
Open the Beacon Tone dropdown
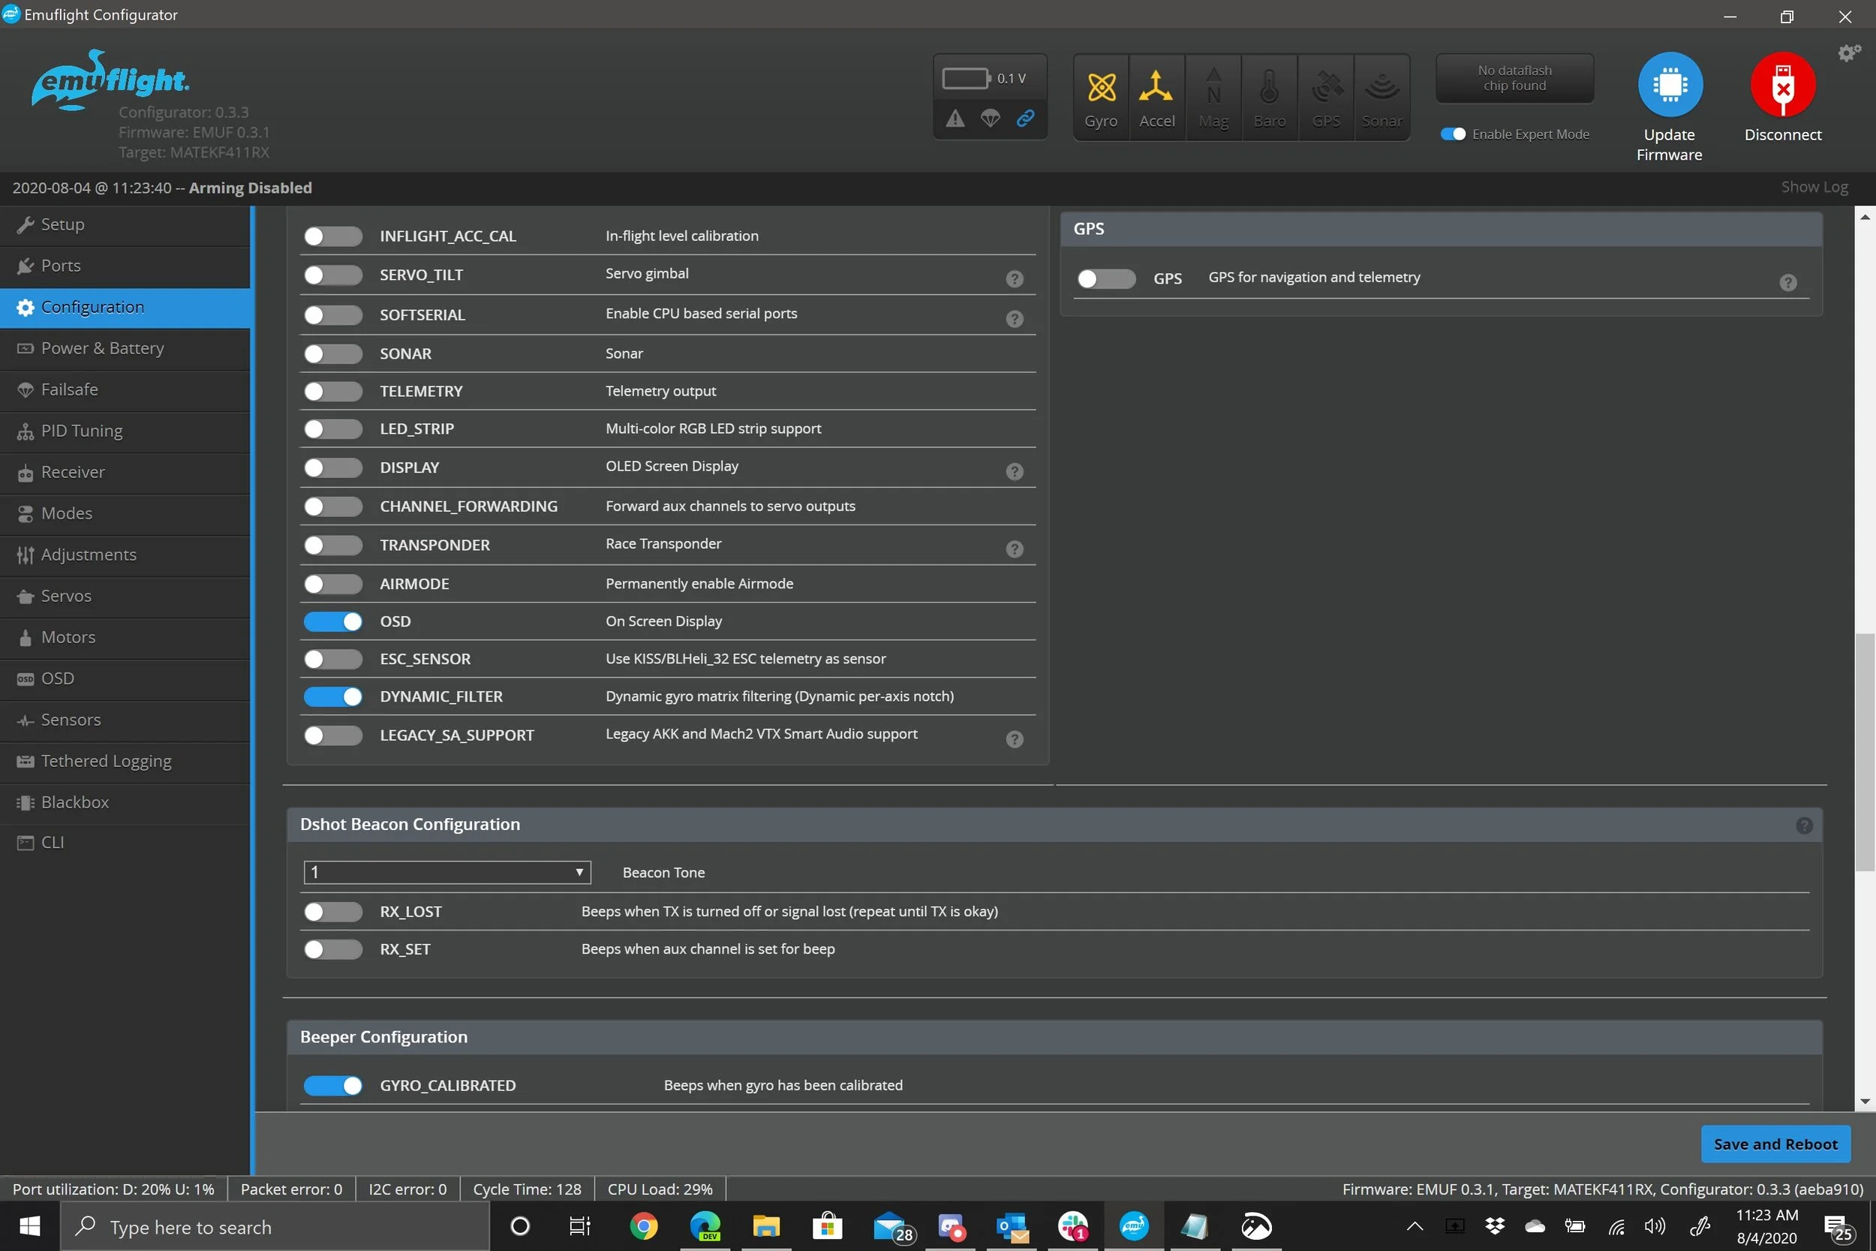point(446,872)
